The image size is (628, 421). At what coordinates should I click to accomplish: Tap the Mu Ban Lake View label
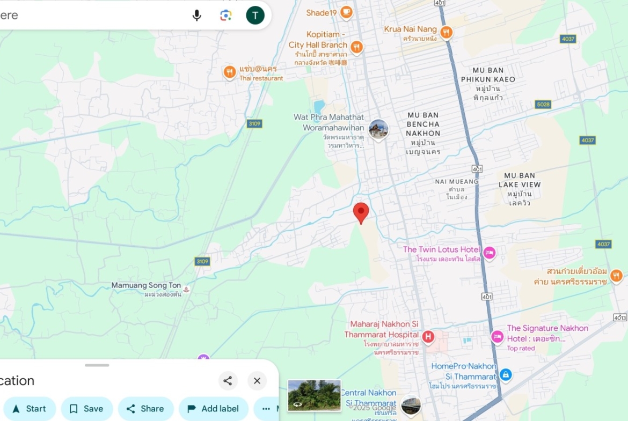click(x=520, y=189)
